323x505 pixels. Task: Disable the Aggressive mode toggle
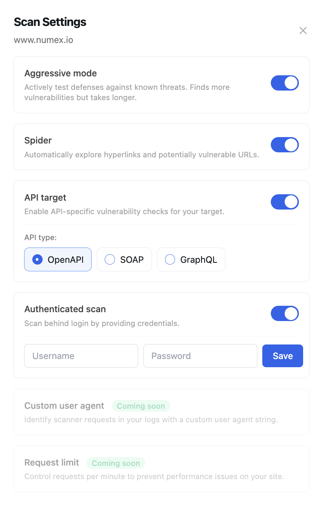click(x=285, y=83)
